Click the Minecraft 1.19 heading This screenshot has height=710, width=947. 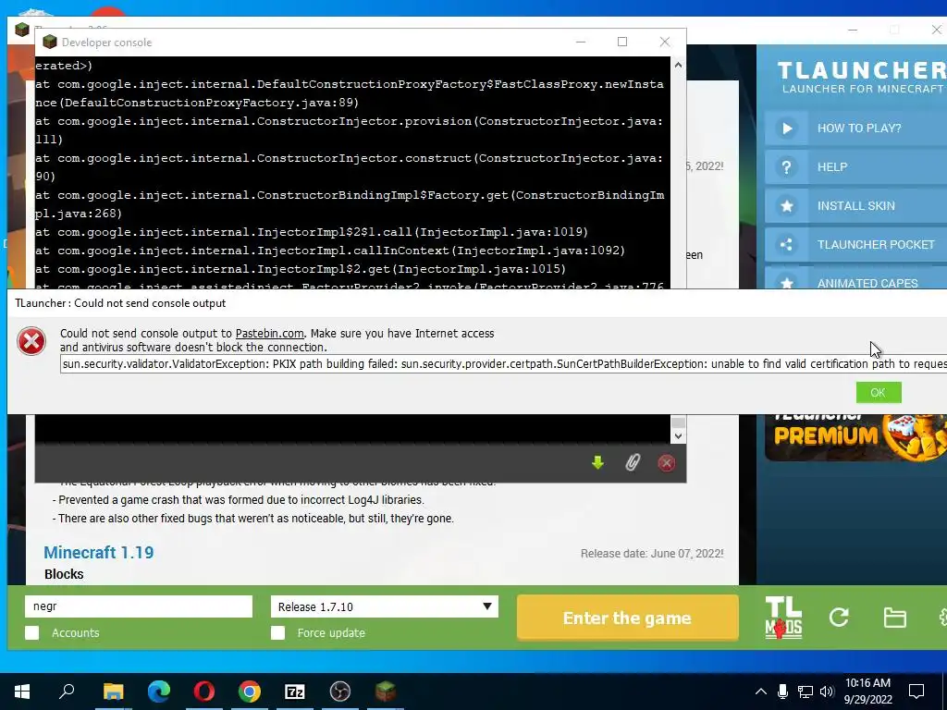(x=98, y=553)
